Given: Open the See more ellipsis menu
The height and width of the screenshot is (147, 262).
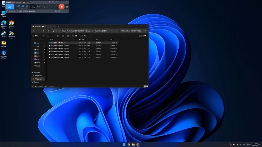Looking at the screenshot, I should tap(92, 36).
